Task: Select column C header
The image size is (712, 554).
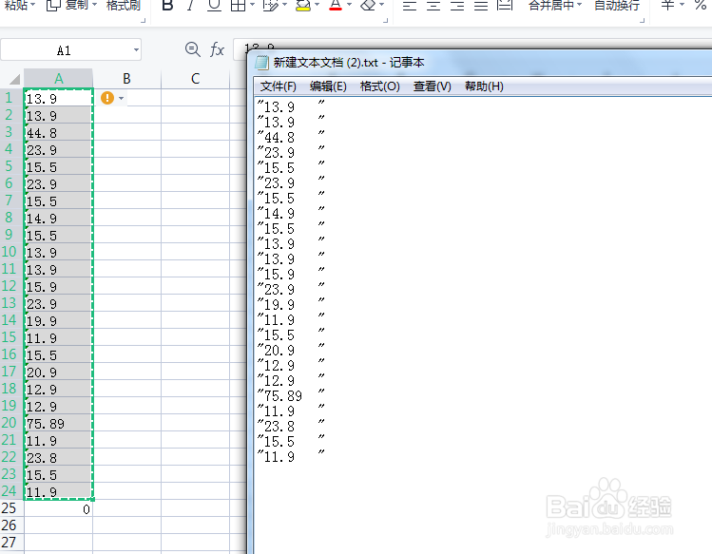Action: tap(195, 79)
